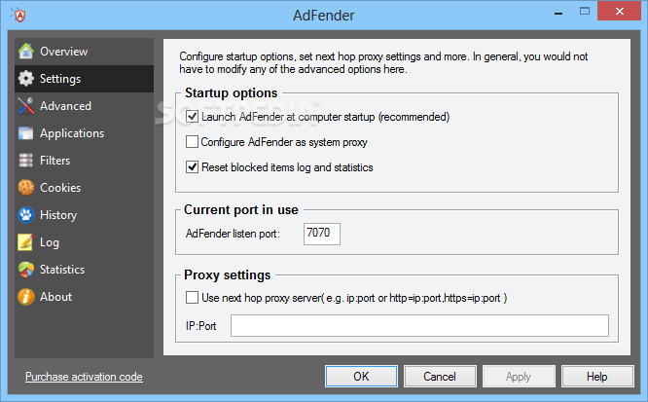Image resolution: width=648 pixels, height=402 pixels.
Task: Click the About info icon
Action: (25, 297)
